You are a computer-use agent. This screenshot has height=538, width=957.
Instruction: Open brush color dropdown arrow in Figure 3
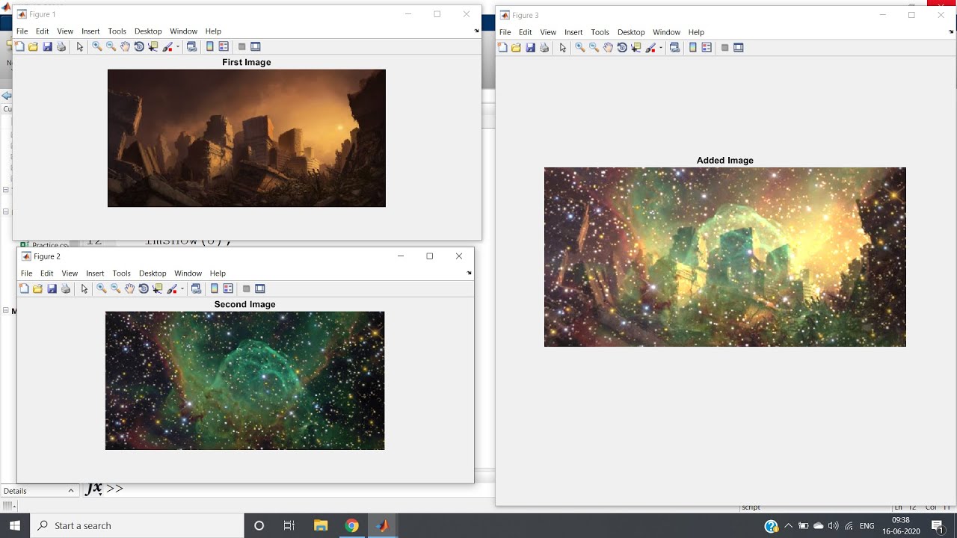click(x=660, y=47)
